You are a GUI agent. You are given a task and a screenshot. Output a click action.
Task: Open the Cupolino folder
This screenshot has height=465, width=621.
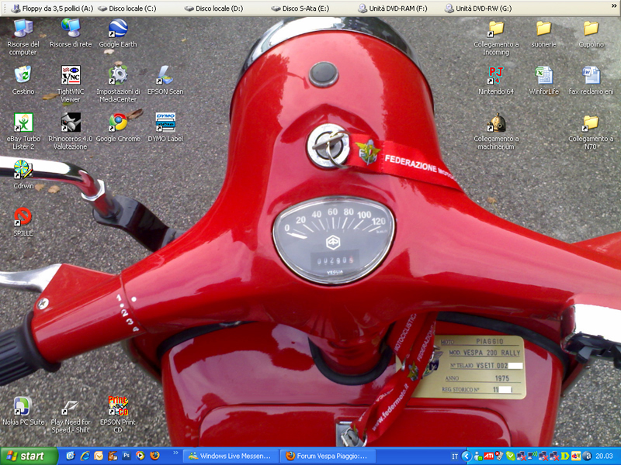(x=591, y=33)
